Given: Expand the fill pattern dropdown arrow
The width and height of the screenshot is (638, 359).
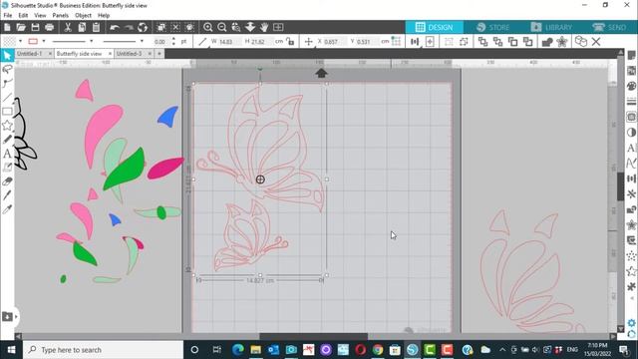Looking at the screenshot, I should (x=20, y=42).
